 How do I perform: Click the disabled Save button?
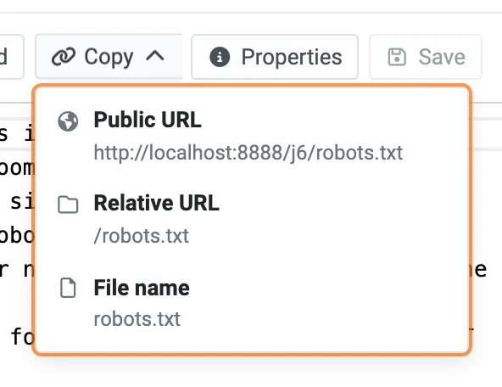pos(426,57)
